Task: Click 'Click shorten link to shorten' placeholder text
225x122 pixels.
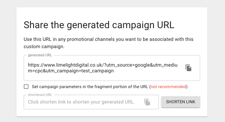Action: coord(81,102)
